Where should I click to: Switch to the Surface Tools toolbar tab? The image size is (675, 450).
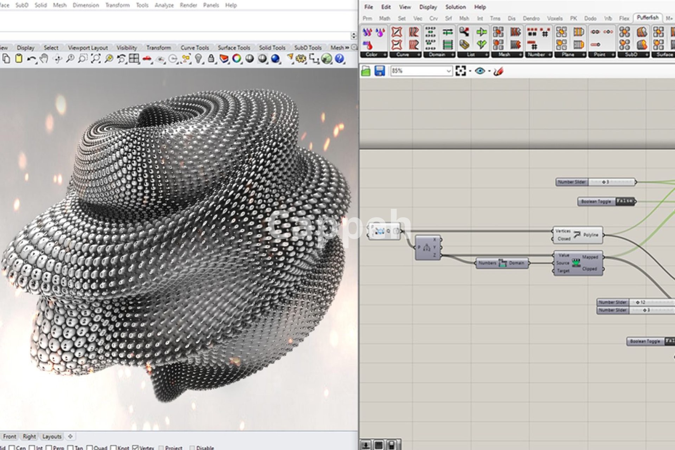coord(234,47)
